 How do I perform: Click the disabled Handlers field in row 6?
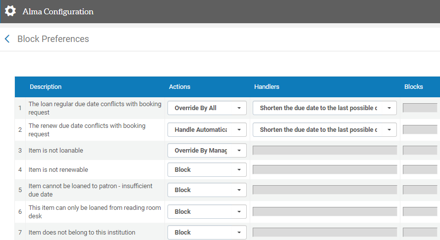[325, 212]
